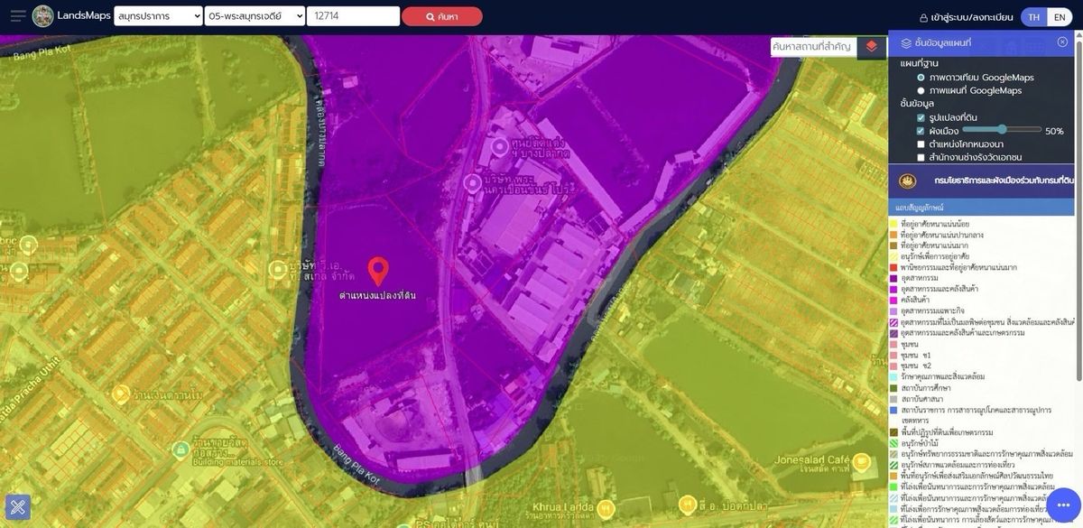Viewport: 1083px width, 528px height.
Task: Click the สถาบันศาสนา gray legend swatch
Action: (x=893, y=399)
